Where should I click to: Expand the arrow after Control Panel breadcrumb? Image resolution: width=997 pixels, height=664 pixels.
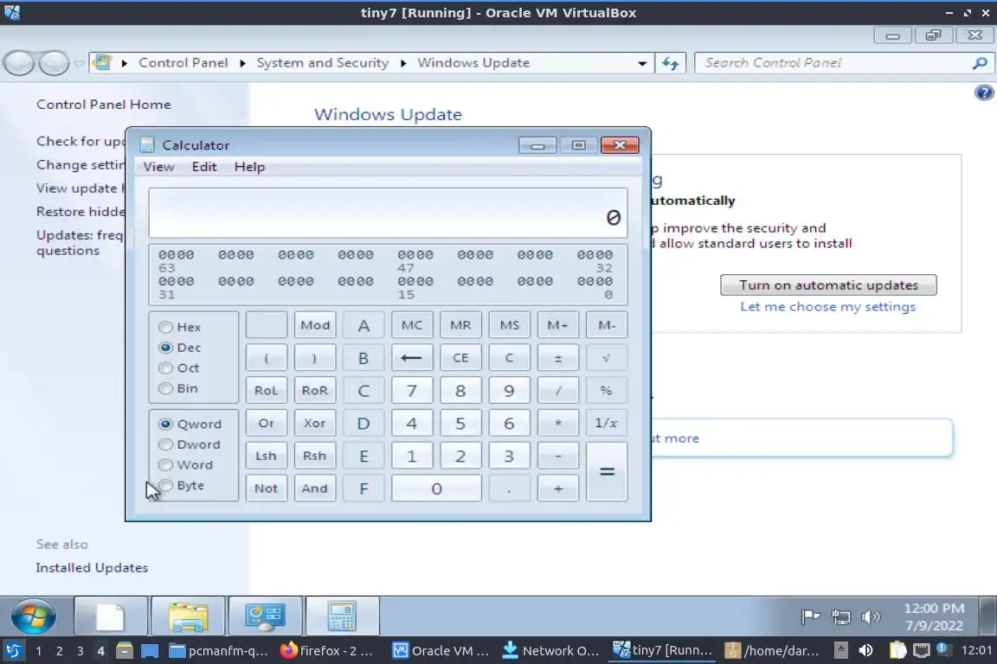pyautogui.click(x=243, y=63)
